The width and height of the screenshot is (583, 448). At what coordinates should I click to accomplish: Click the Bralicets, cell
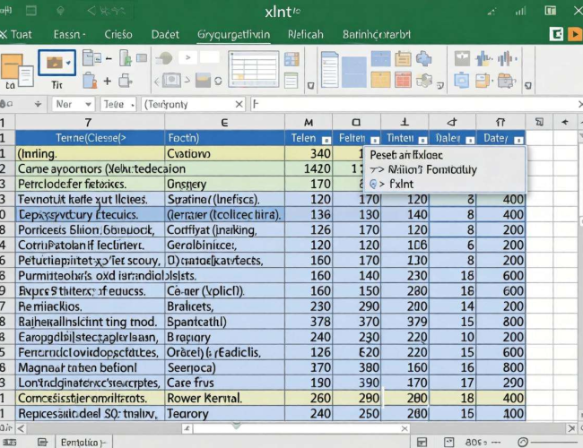[x=224, y=306]
